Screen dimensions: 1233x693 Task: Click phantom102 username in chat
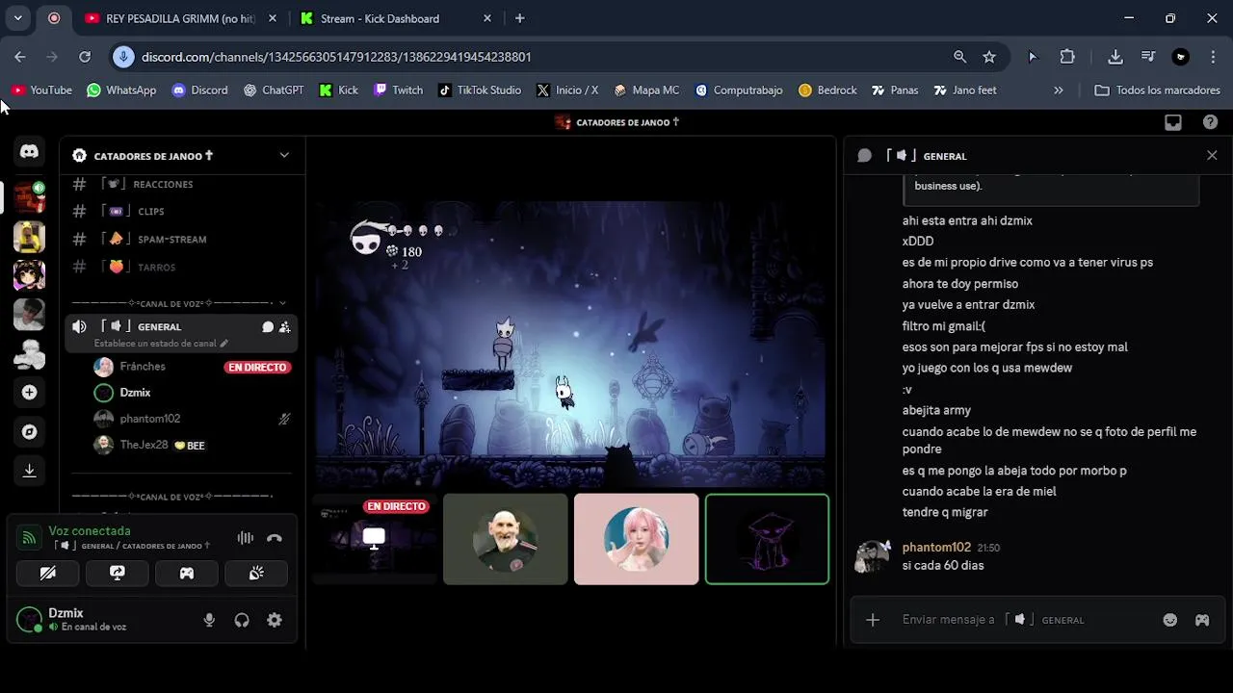(x=936, y=547)
